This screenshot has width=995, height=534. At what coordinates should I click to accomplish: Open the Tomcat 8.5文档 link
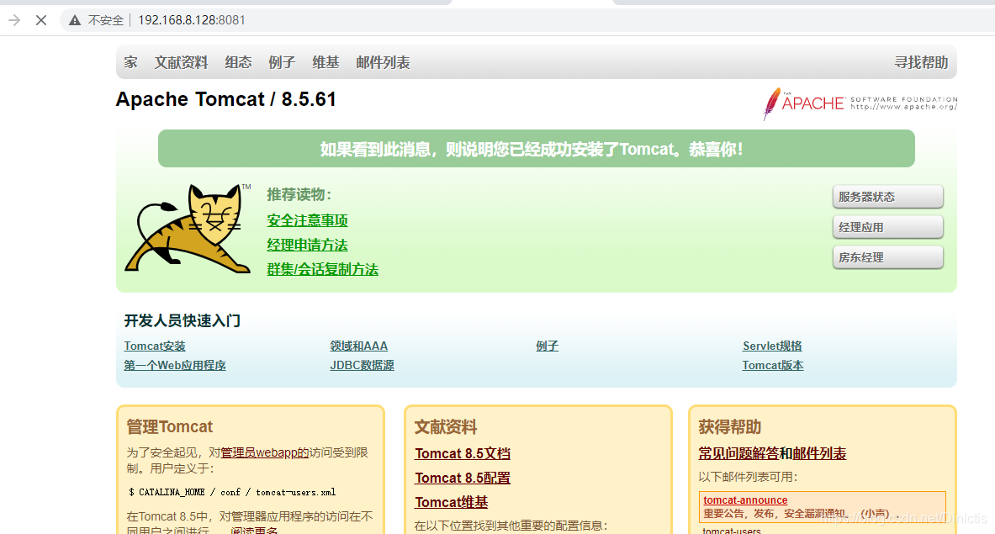[462, 453]
